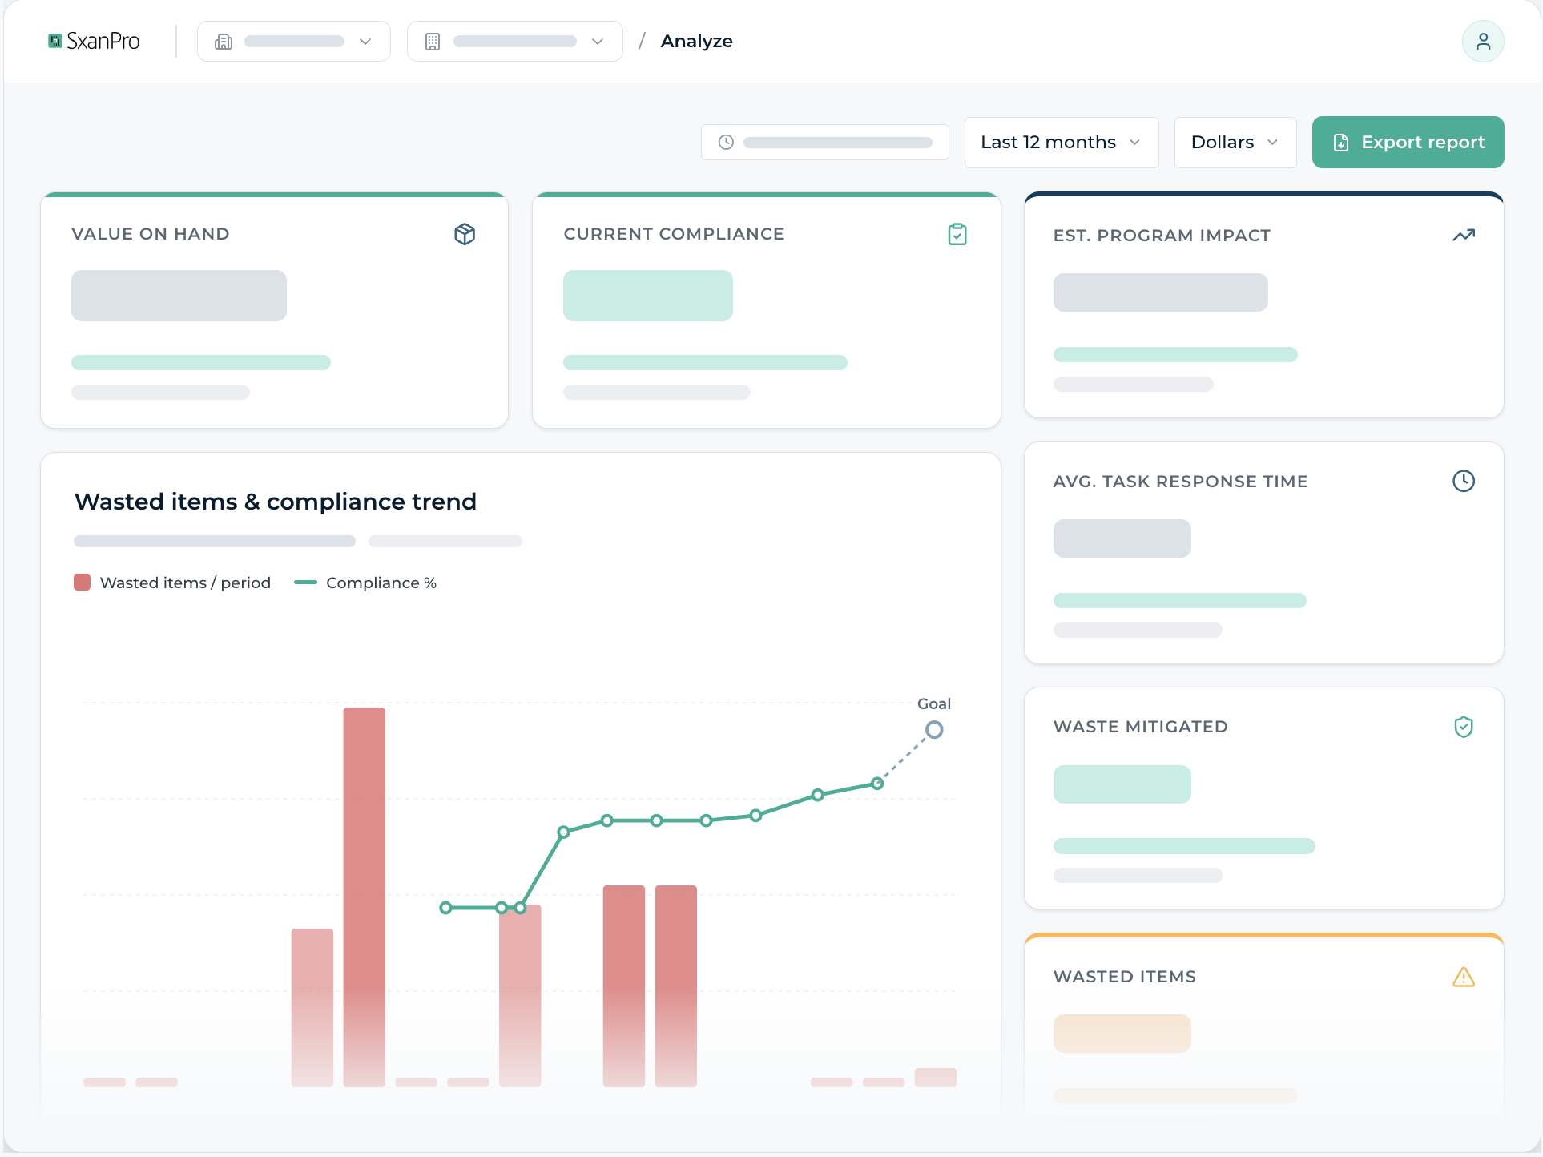Click the office building icon in the second selector

coord(433,42)
